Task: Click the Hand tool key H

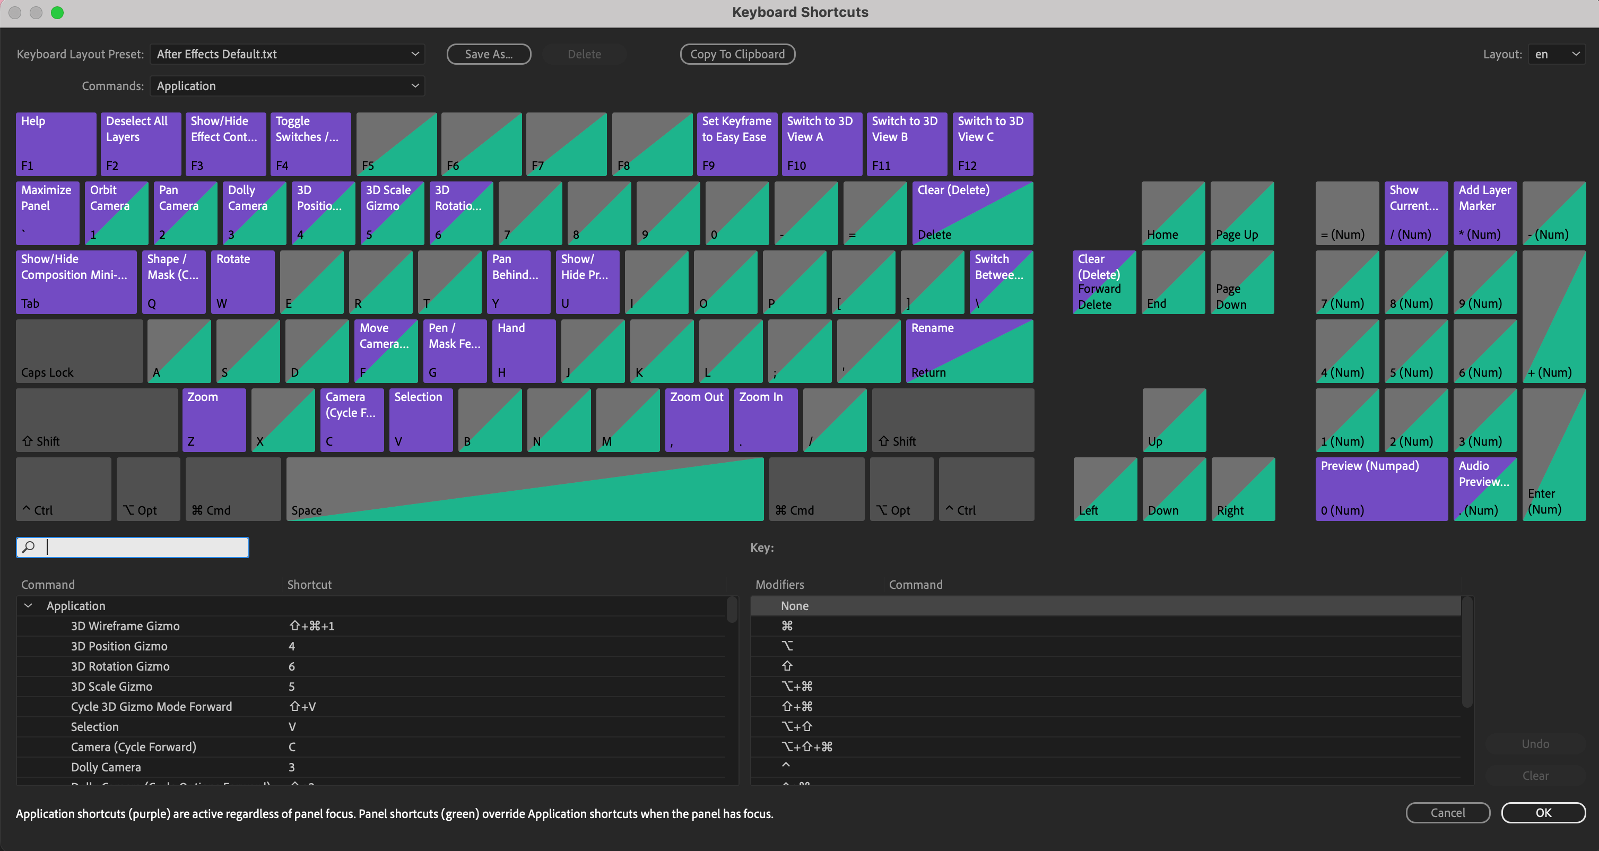Action: point(523,351)
